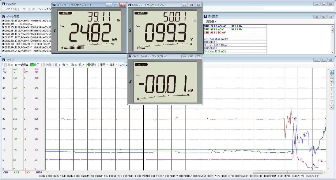
Task: Reset graph view with 戻す button
Action: coord(92,65)
